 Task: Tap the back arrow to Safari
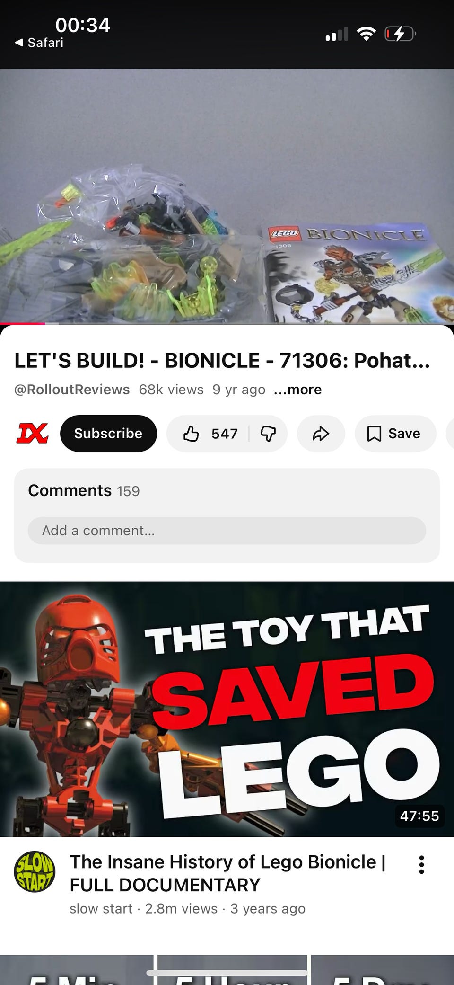pos(19,43)
